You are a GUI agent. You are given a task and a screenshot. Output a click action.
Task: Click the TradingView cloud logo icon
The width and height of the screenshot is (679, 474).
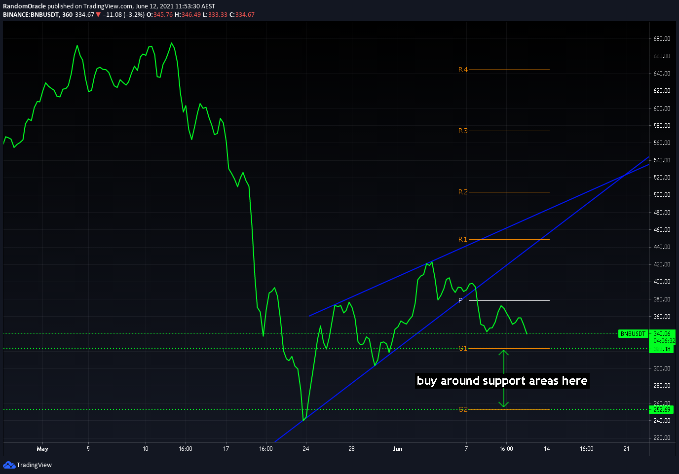click(x=9, y=465)
